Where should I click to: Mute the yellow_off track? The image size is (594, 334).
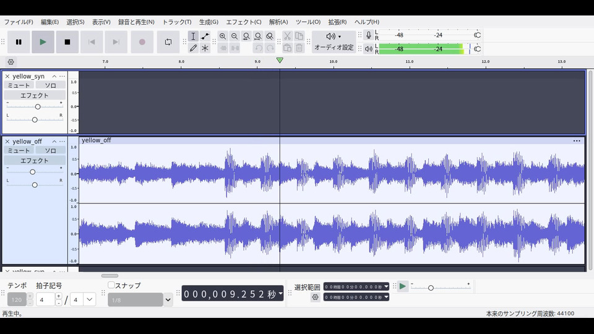click(19, 150)
